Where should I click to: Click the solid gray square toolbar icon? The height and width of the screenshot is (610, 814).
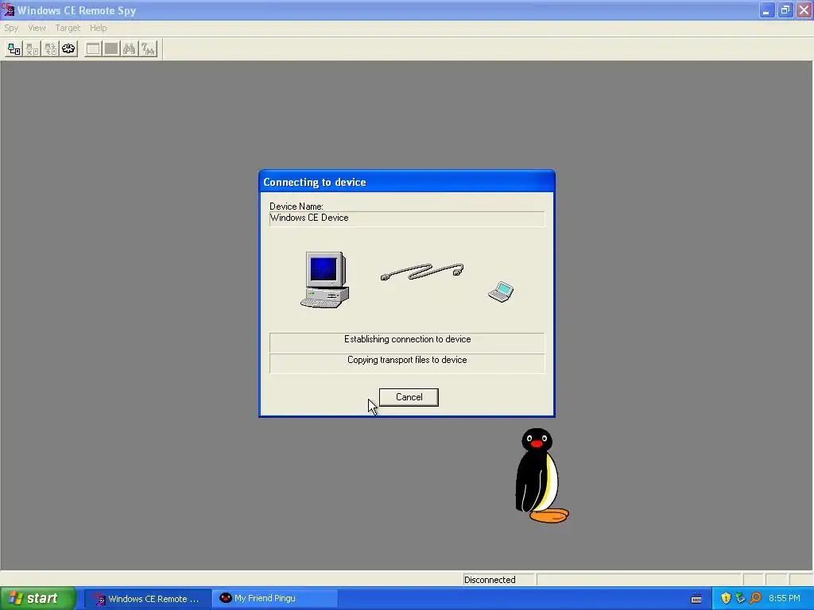click(x=111, y=48)
